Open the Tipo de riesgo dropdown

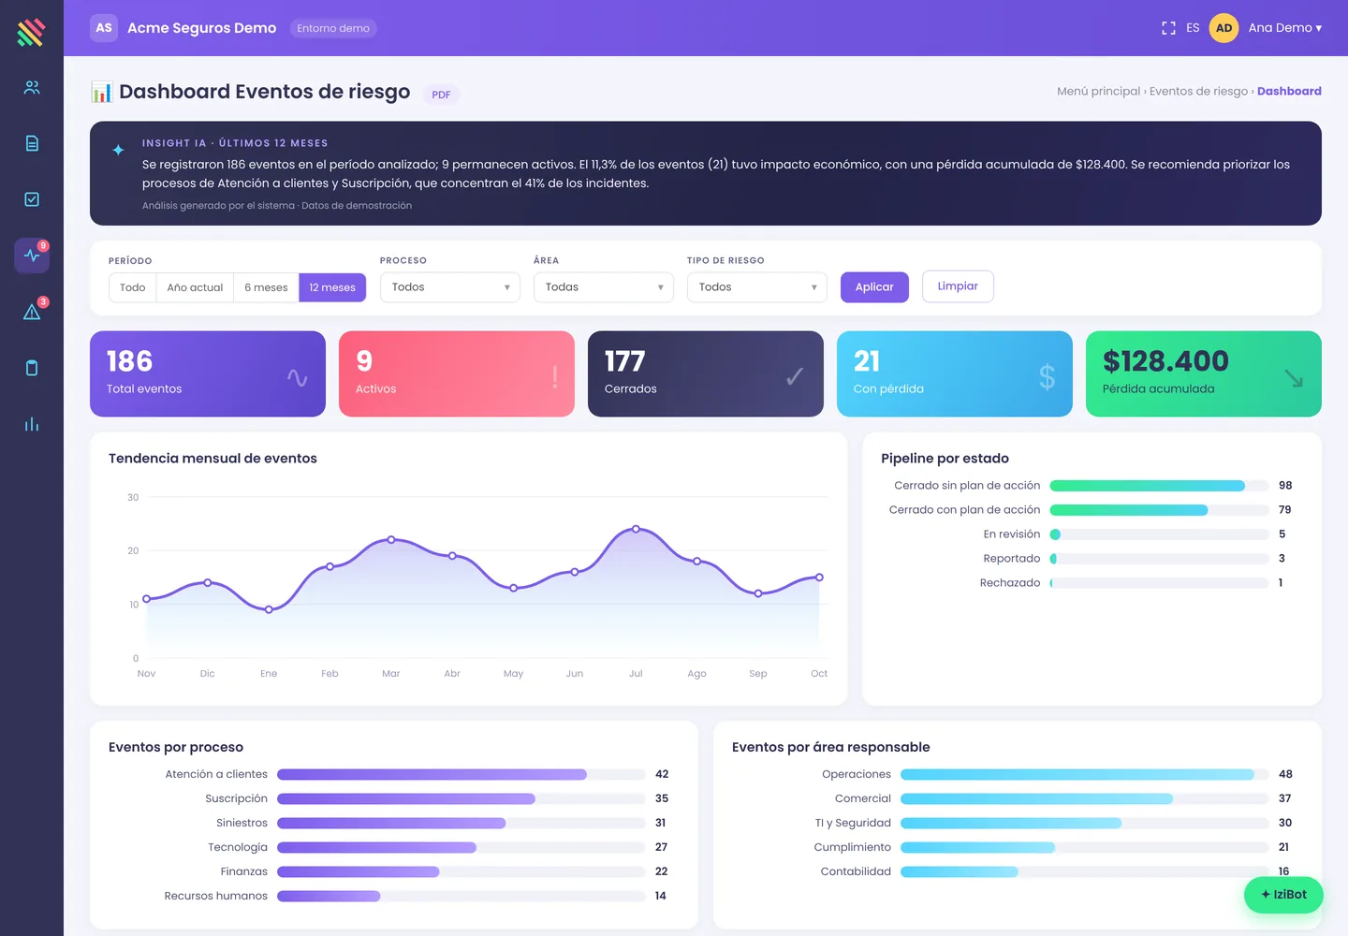(x=757, y=287)
